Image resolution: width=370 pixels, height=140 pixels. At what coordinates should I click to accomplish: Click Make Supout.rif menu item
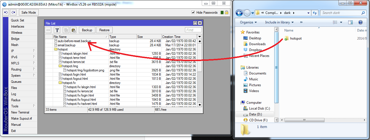pyautogui.click(x=21, y=119)
